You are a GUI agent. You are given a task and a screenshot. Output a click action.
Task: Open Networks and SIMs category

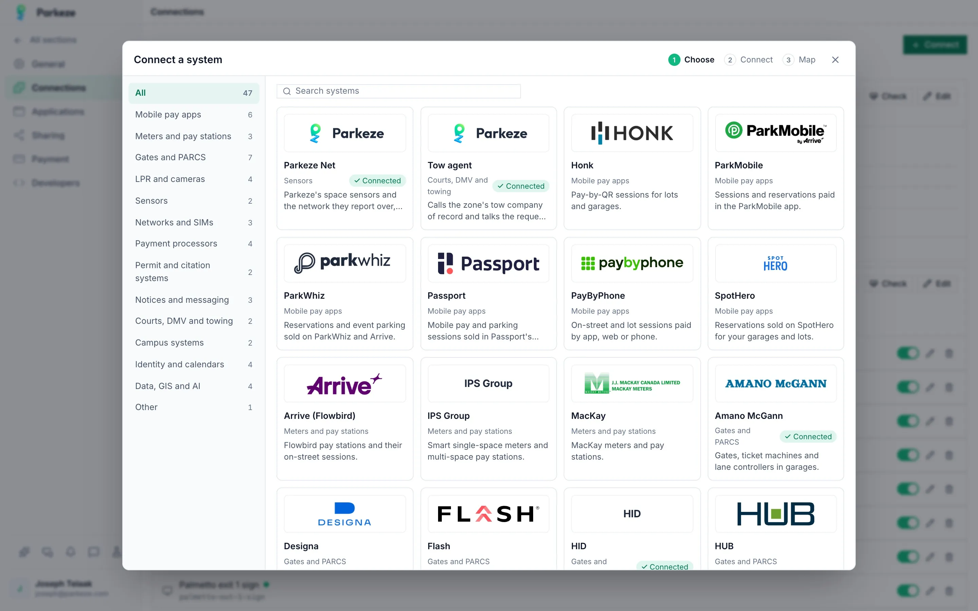tap(194, 222)
